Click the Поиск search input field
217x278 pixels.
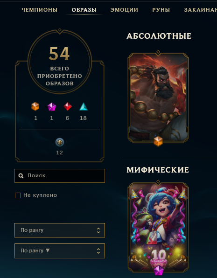point(60,176)
